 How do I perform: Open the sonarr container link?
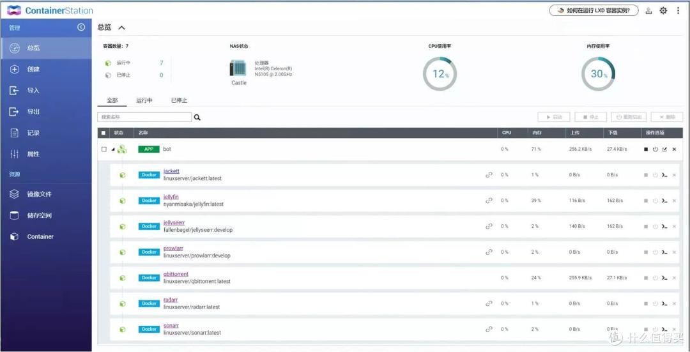[171, 326]
